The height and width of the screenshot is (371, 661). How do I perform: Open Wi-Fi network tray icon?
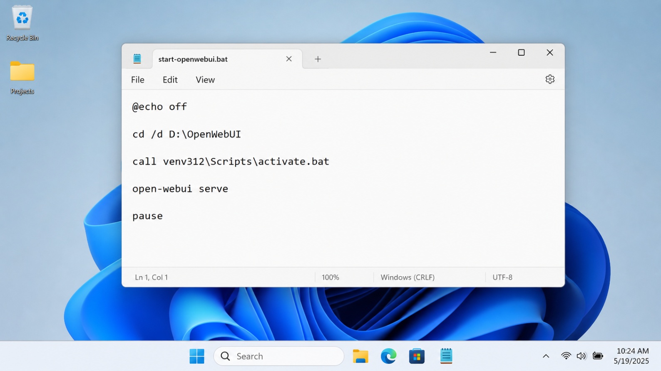pyautogui.click(x=566, y=356)
